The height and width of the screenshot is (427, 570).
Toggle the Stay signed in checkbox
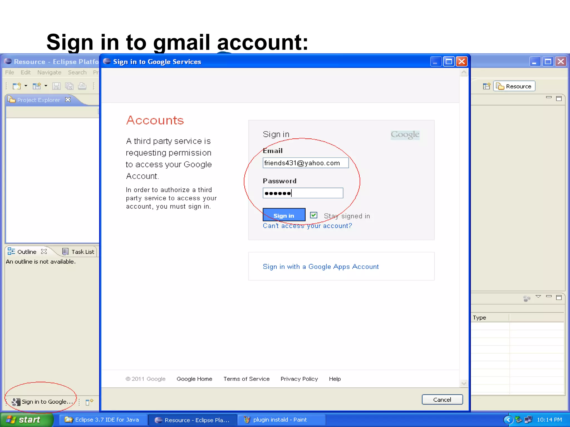click(314, 215)
